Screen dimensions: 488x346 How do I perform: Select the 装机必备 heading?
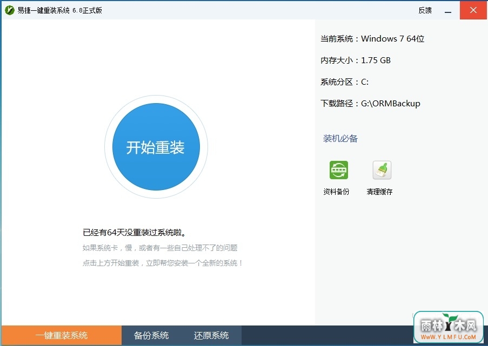tap(340, 138)
